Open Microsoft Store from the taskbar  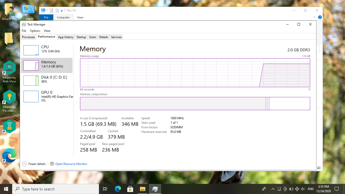point(130,189)
